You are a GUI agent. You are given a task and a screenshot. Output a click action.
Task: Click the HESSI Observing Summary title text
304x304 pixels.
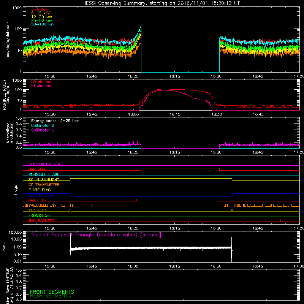click(161, 3)
